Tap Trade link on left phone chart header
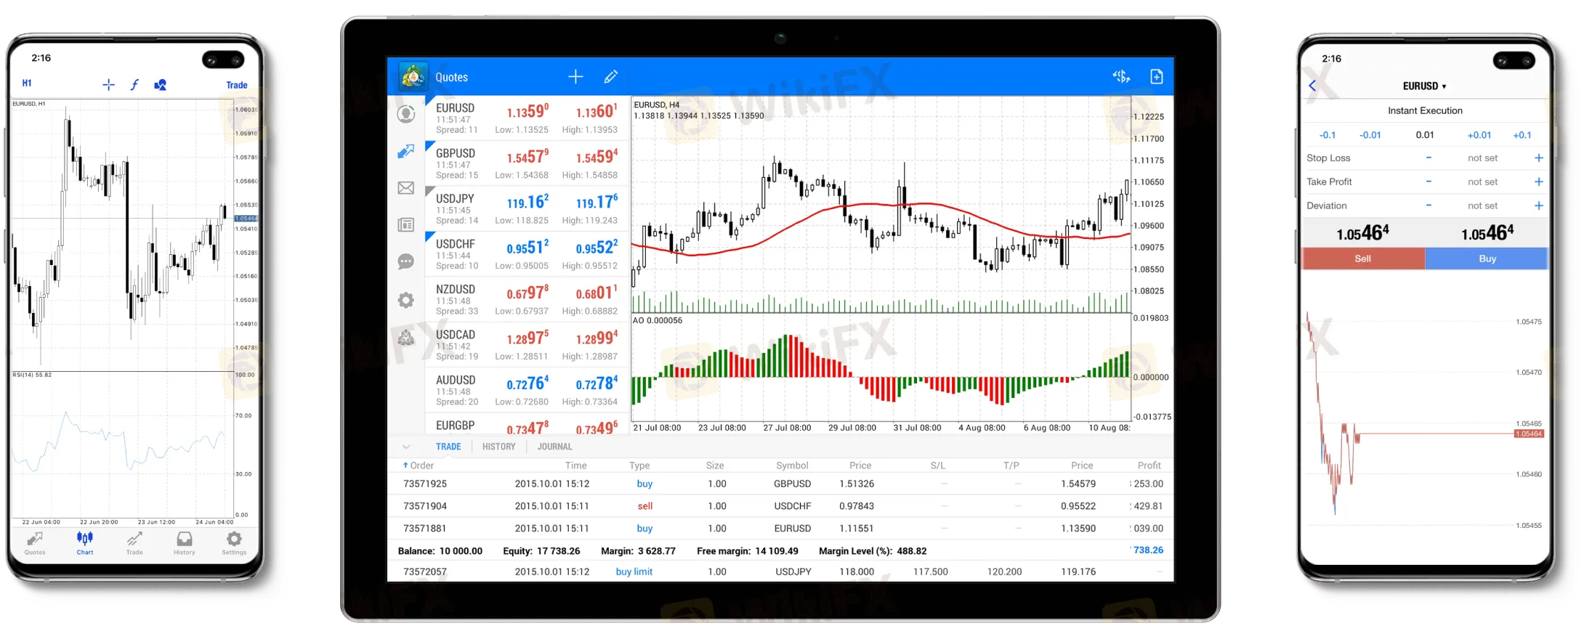Viewport: 1584px width, 639px height. [x=237, y=85]
